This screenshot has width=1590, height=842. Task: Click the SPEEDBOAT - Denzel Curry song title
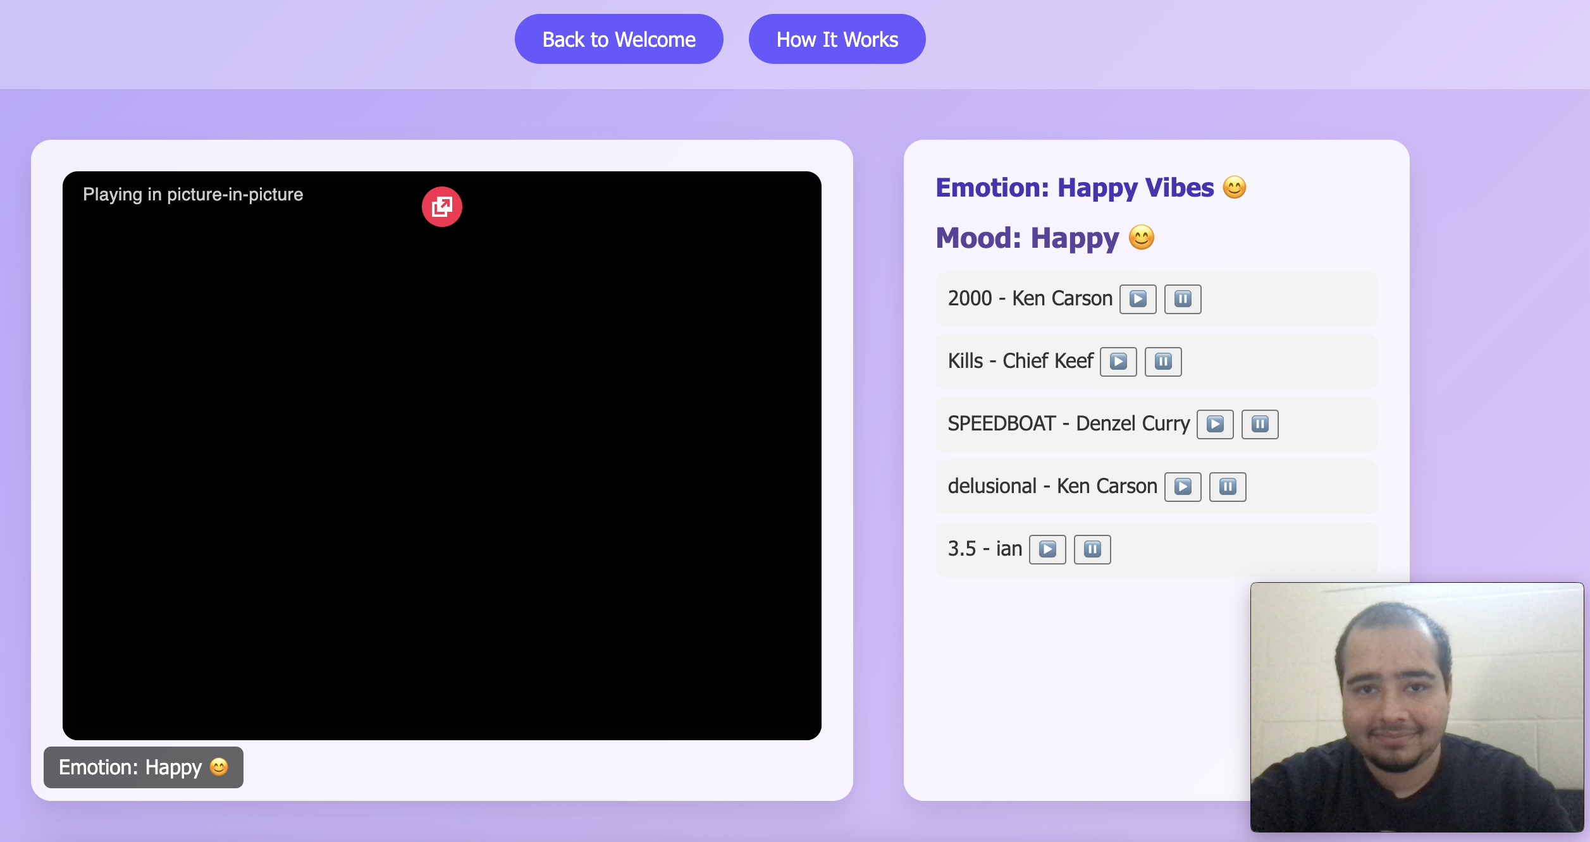[1068, 424]
